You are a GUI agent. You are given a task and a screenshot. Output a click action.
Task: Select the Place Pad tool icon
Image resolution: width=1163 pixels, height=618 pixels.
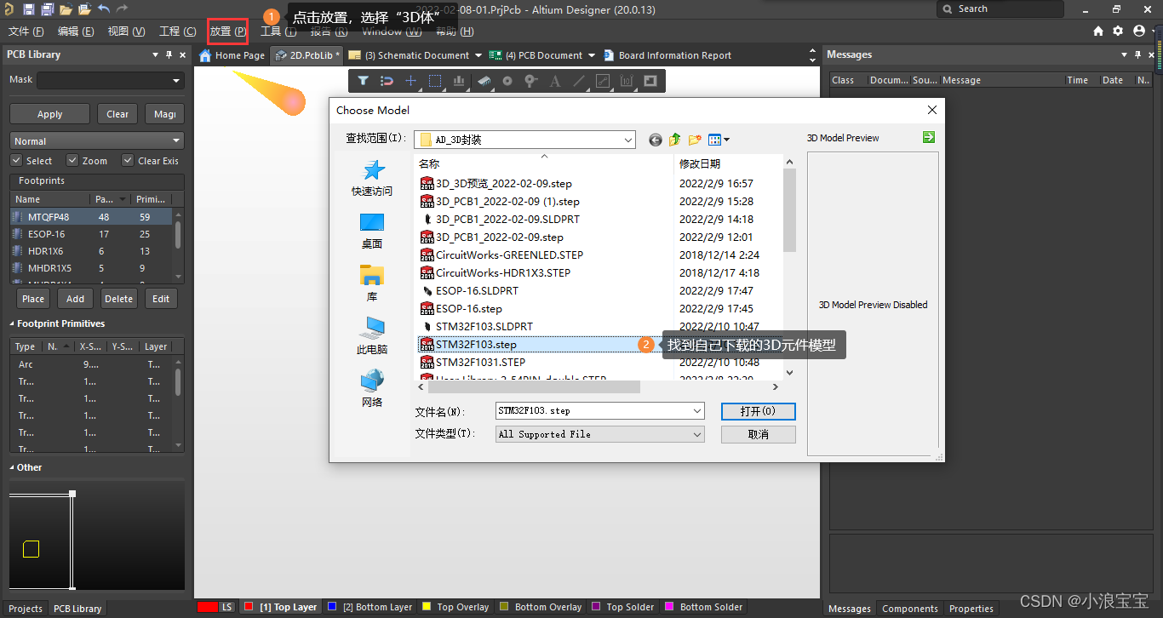coord(507,81)
